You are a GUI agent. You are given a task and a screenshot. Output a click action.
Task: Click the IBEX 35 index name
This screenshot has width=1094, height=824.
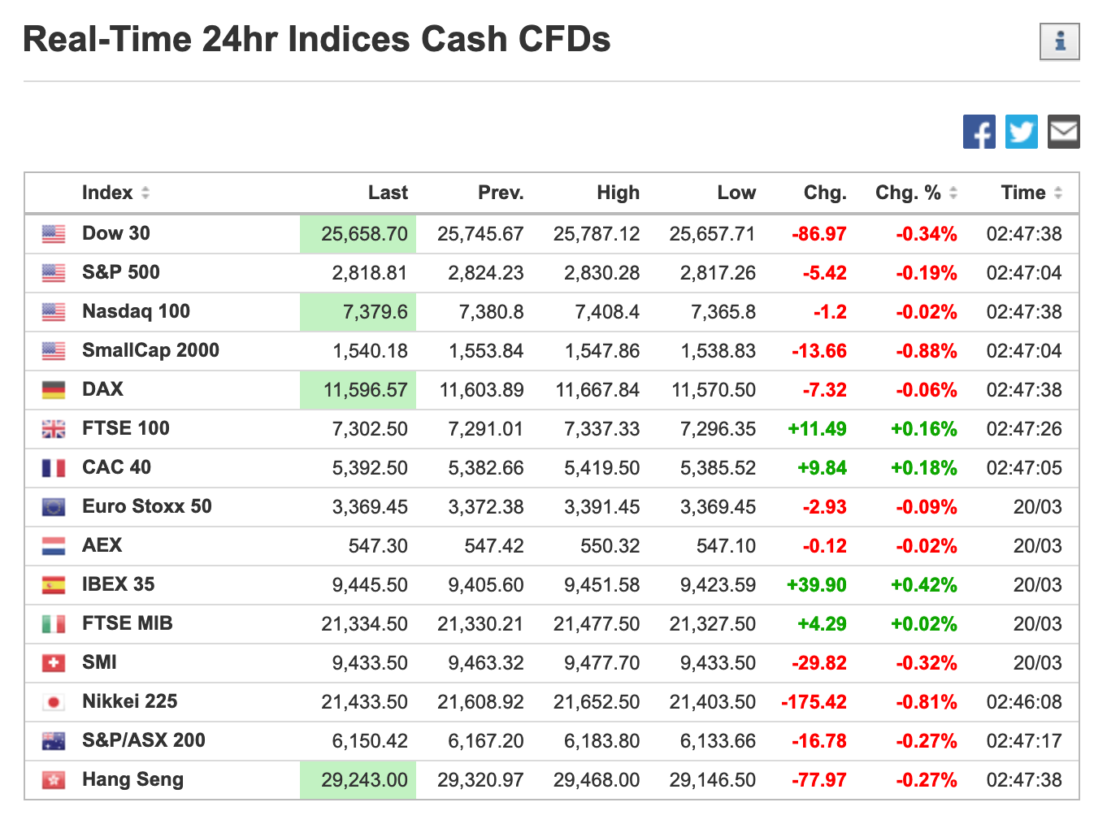[x=118, y=584]
